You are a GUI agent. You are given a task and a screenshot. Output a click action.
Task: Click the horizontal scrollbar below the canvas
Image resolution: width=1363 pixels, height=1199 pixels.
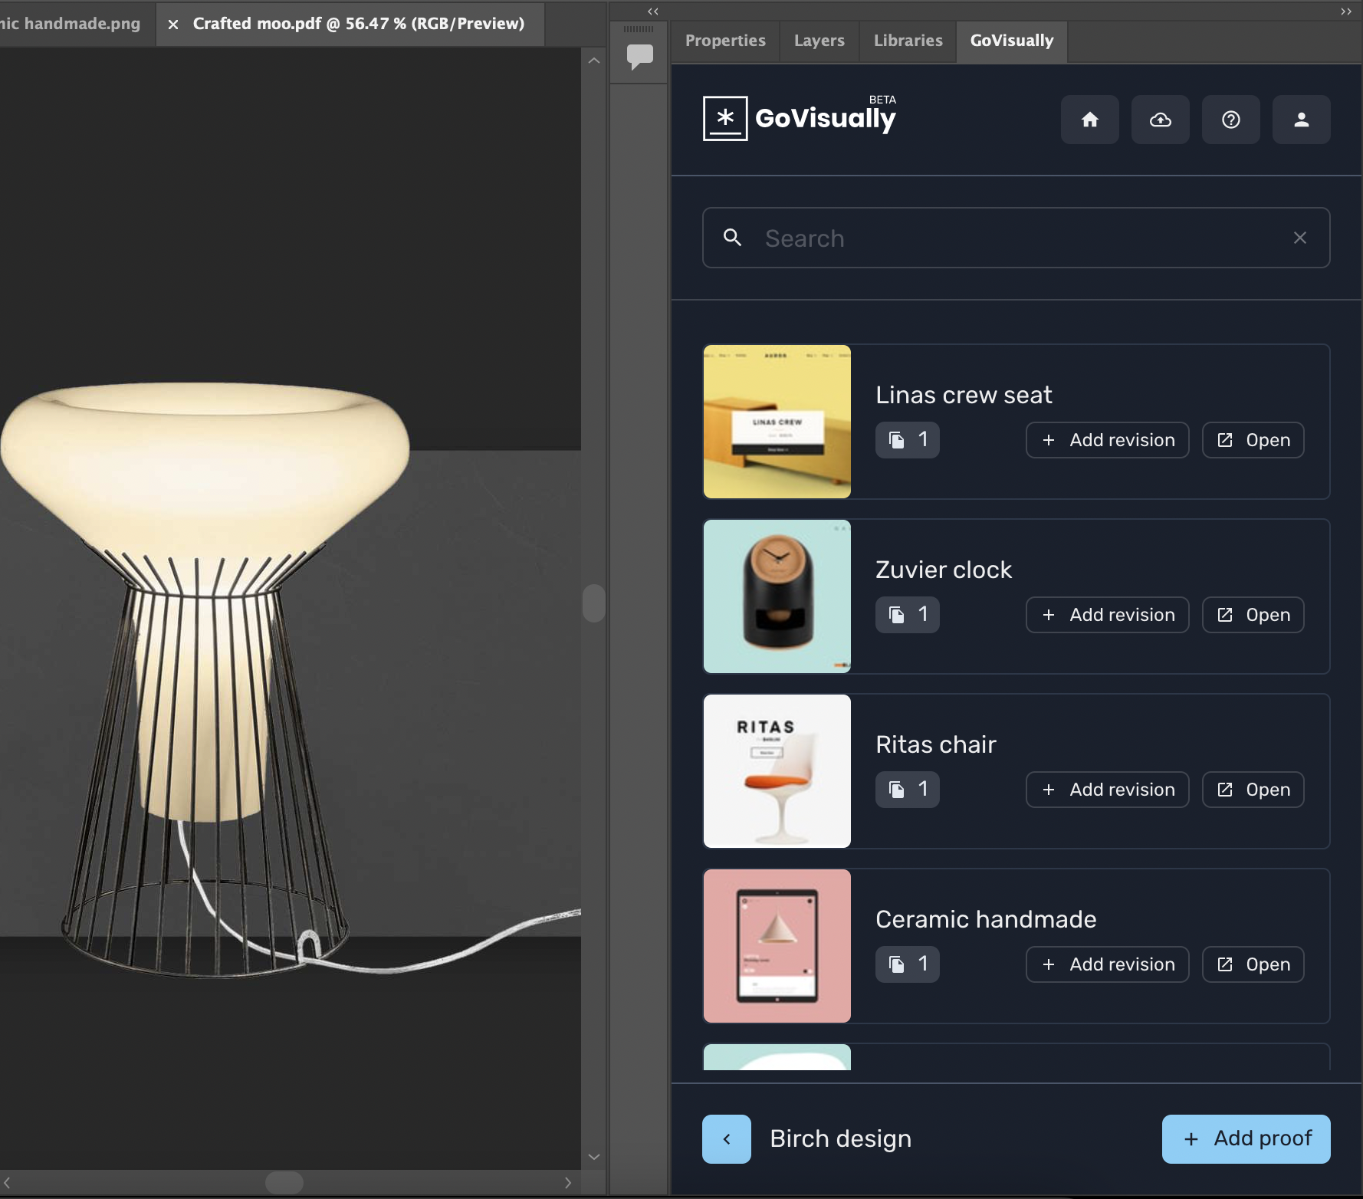(284, 1182)
